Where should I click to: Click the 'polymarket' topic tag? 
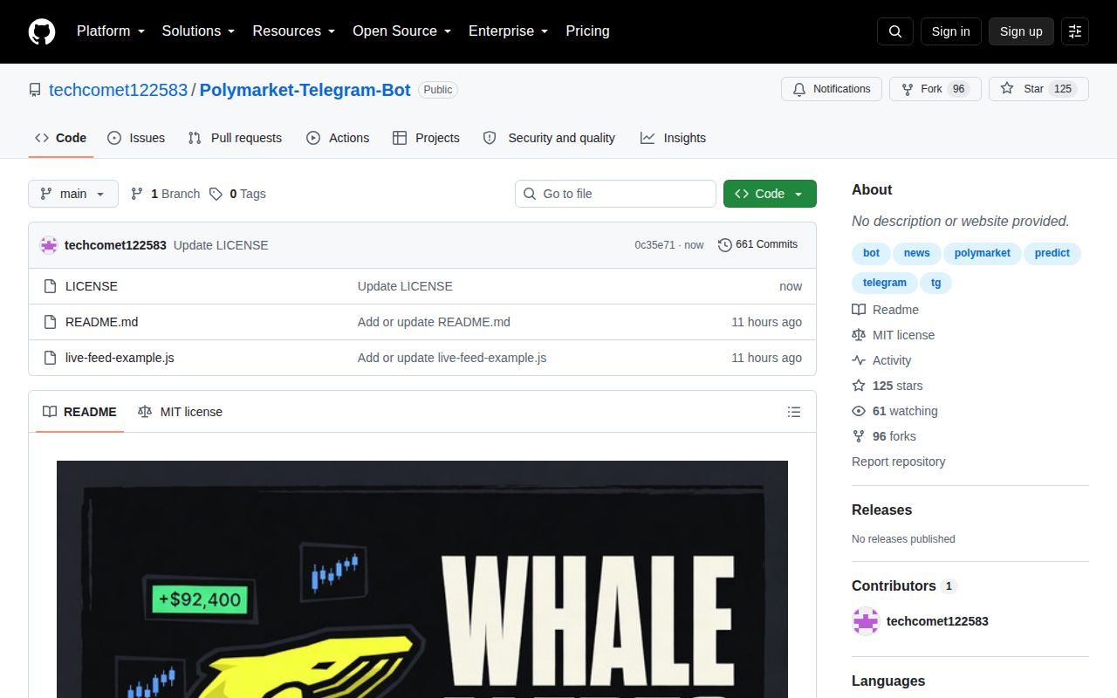(x=982, y=253)
